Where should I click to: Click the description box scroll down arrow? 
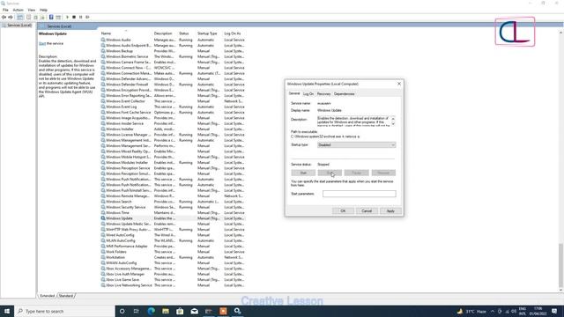click(x=393, y=123)
